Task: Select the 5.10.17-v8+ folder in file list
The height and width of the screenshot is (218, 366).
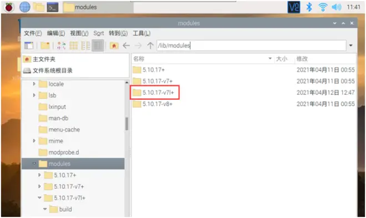Action: (152, 104)
